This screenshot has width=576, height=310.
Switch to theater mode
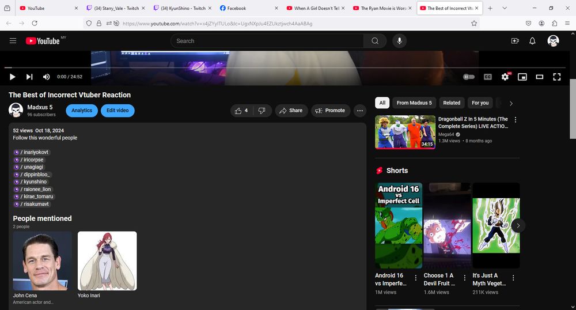pyautogui.click(x=539, y=77)
